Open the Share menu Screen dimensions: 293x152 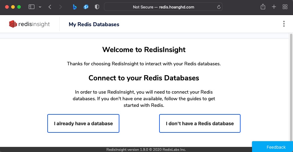[x=263, y=7]
